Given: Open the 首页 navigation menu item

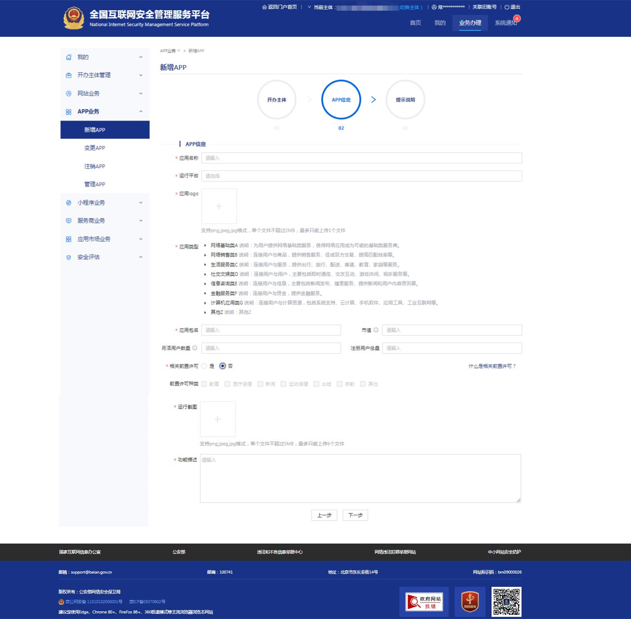Looking at the screenshot, I should coord(415,22).
